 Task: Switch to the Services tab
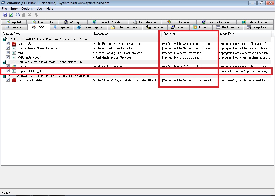(155, 27)
